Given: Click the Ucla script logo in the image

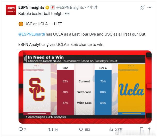Looking at the screenshot, I should (131, 89).
